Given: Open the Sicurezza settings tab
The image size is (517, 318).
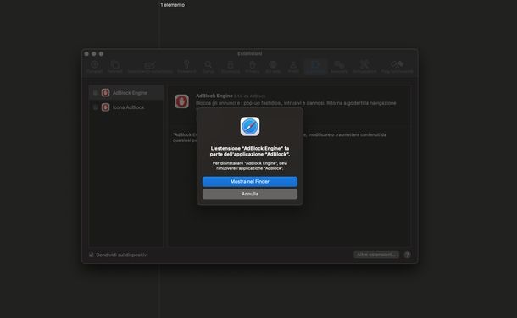Looking at the screenshot, I should click(x=231, y=67).
